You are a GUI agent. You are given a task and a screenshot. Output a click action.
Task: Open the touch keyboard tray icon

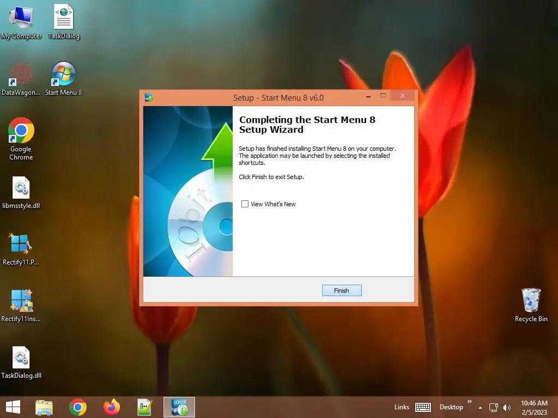click(423, 407)
